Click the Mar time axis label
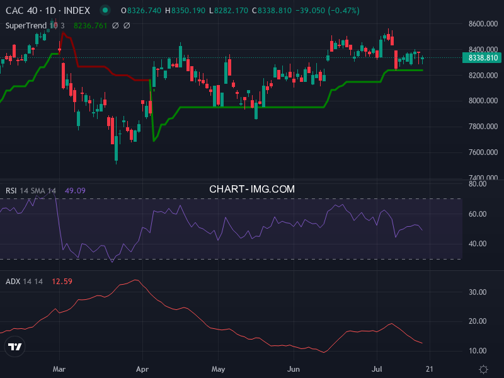 tap(59, 369)
